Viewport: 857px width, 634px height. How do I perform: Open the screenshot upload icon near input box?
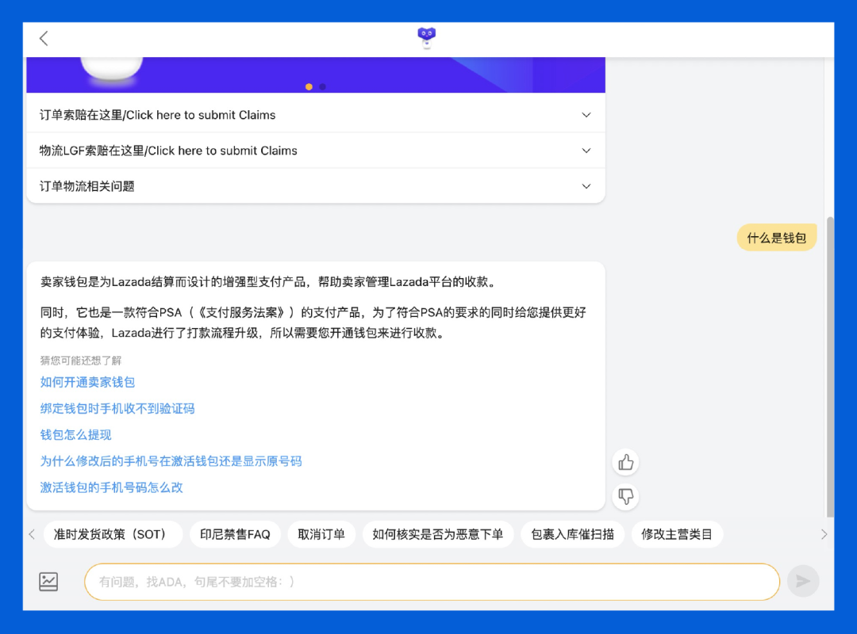pyautogui.click(x=48, y=581)
